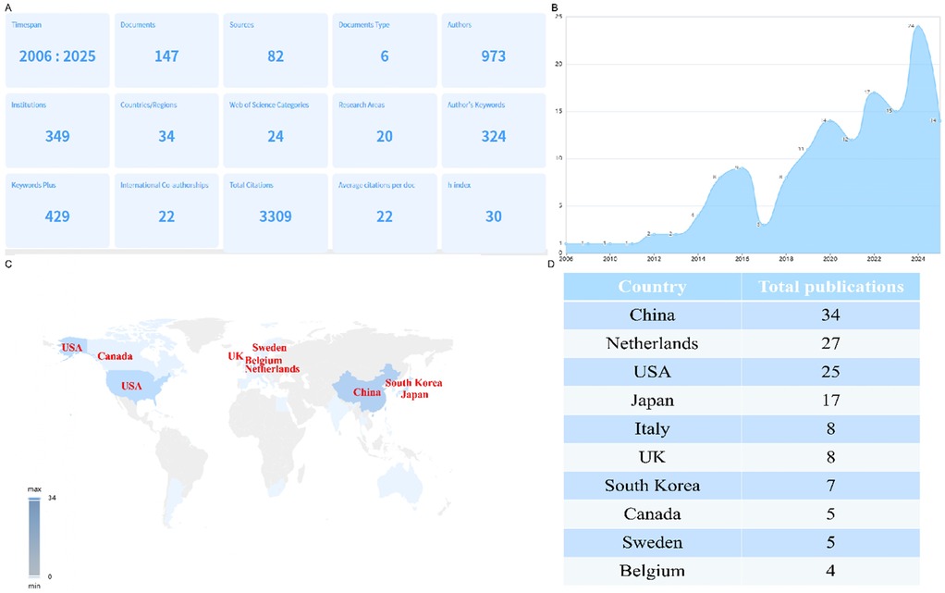Click the 2012 label on the chart x-axis

654,259
